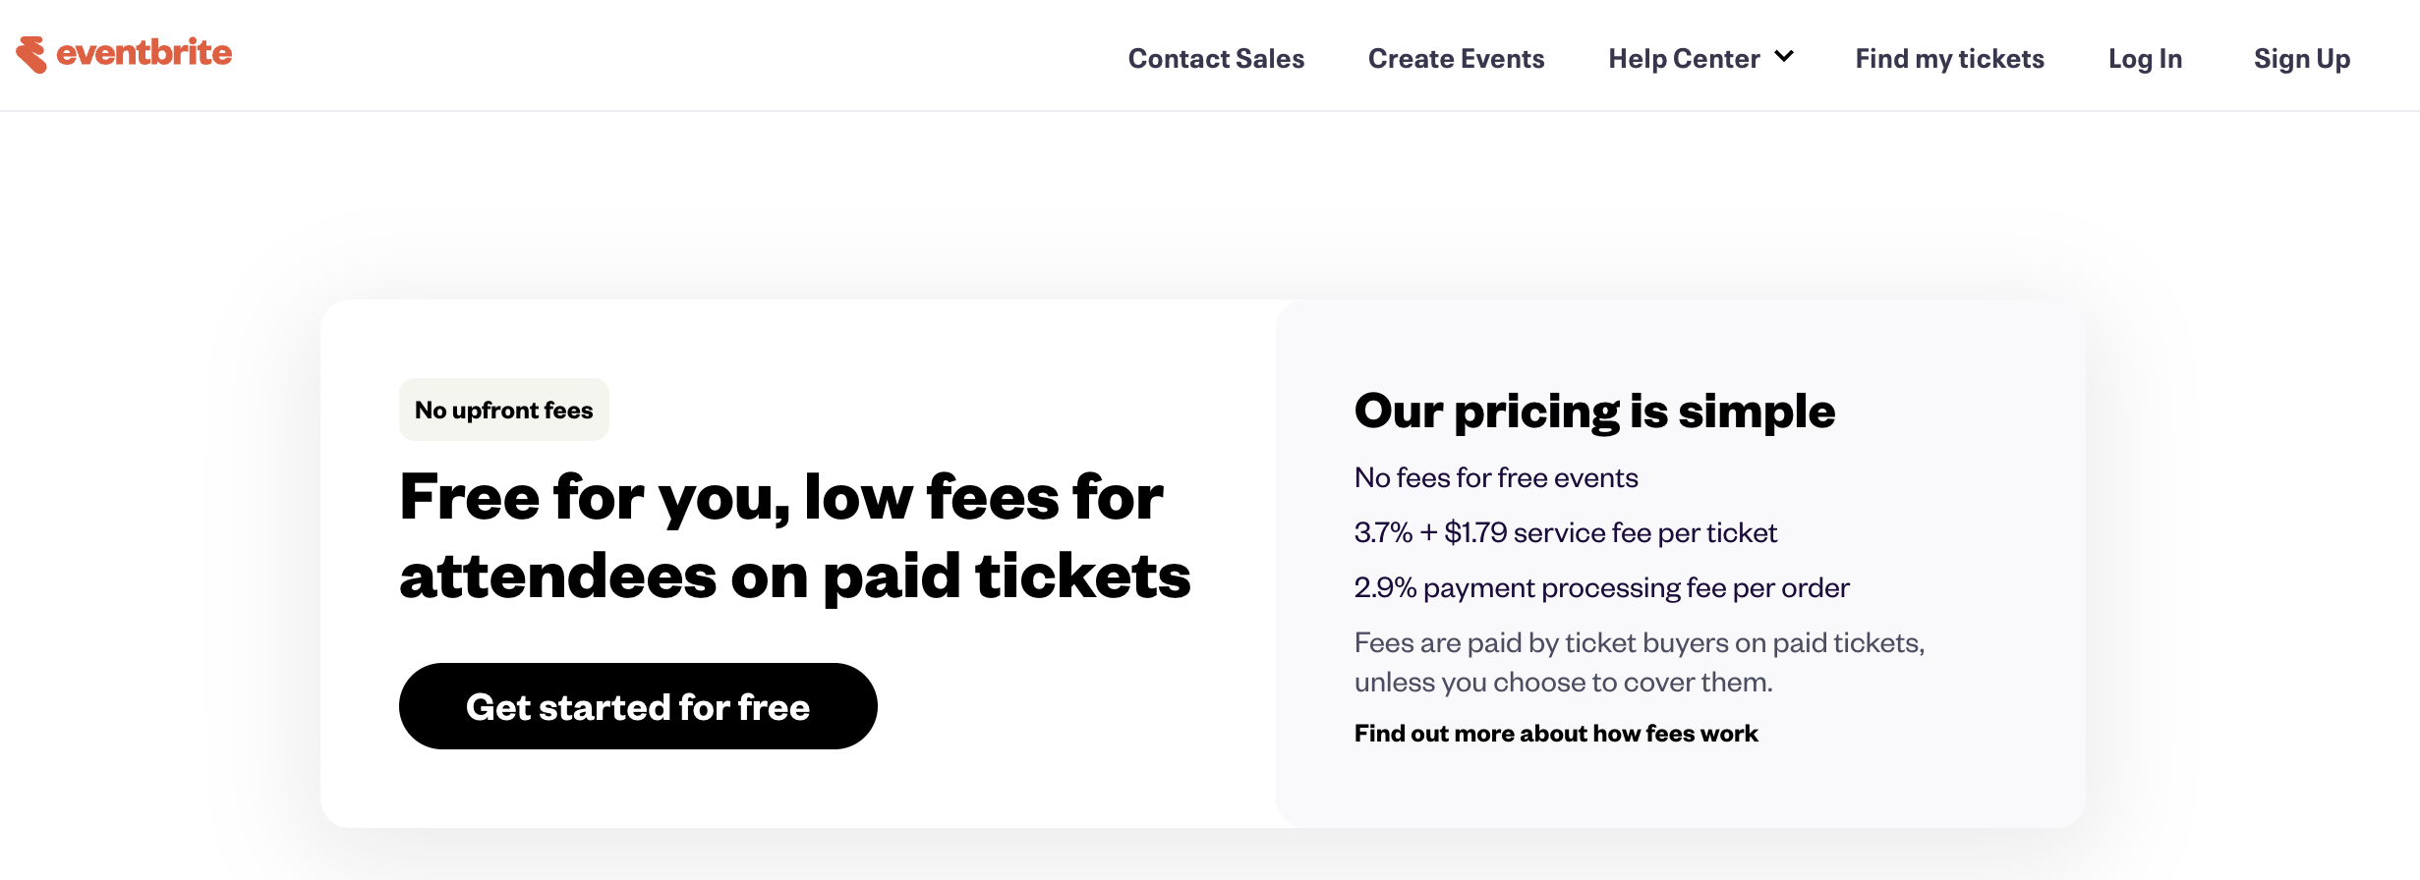The width and height of the screenshot is (2420, 880).
Task: Click the phrase unless you choose to cover them
Action: point(1564,683)
